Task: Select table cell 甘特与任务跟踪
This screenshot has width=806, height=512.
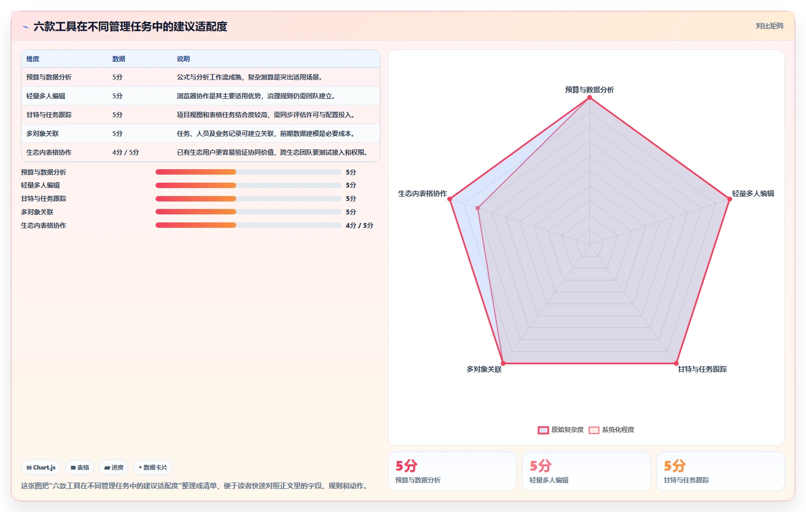Action: pos(49,115)
